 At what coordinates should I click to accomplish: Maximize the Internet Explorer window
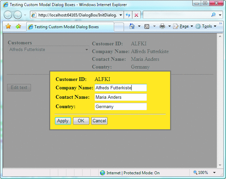point(205,3)
